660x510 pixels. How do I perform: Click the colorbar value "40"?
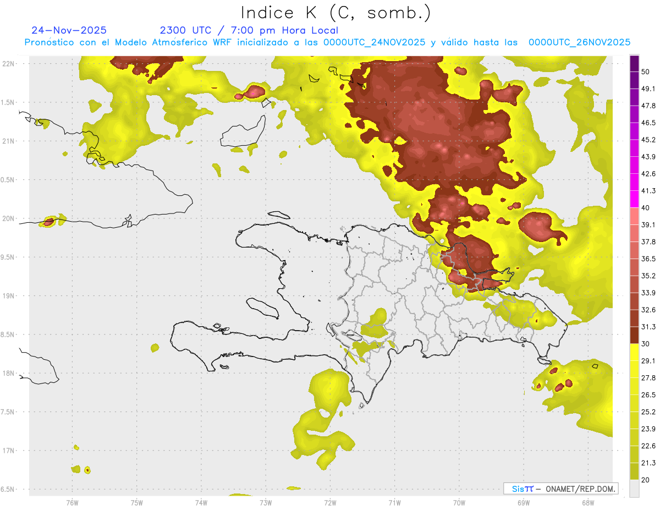coord(646,208)
